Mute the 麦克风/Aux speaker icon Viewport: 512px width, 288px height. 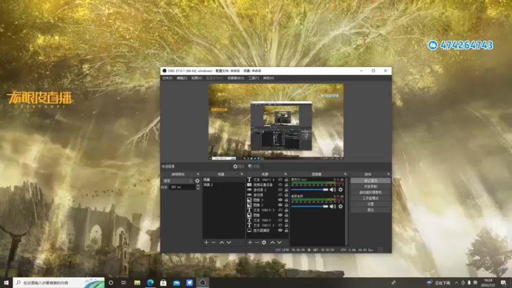pos(333,189)
